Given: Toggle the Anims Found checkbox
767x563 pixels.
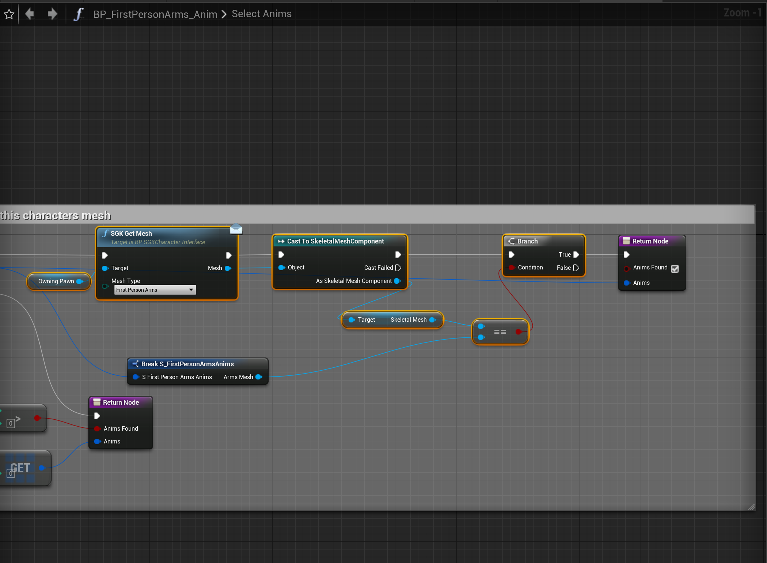Looking at the screenshot, I should coord(675,269).
